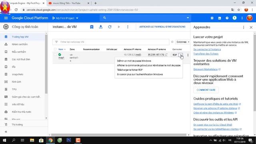Open the My First Project selector dropdown

pos(65,18)
